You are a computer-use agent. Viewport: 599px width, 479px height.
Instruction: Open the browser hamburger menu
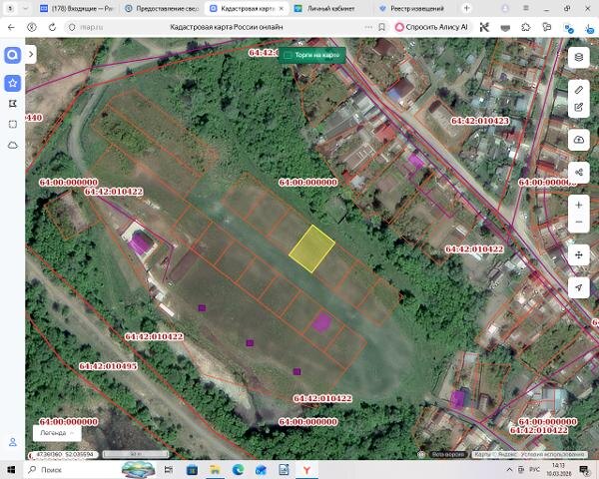coord(526,8)
